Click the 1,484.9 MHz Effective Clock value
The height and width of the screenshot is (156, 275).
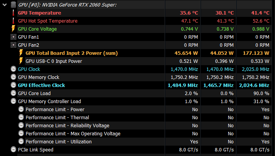coord(183,85)
